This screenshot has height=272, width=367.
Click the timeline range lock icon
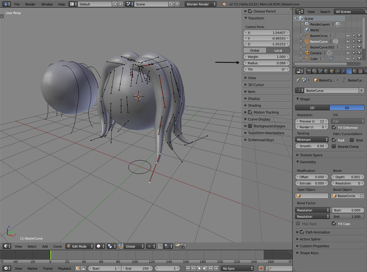[x=83, y=268]
